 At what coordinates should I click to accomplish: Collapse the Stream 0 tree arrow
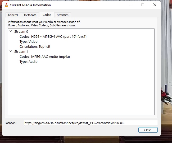point(11,31)
